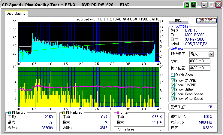
Task: Click the magenta Jitter legend square
Action: 118,112
